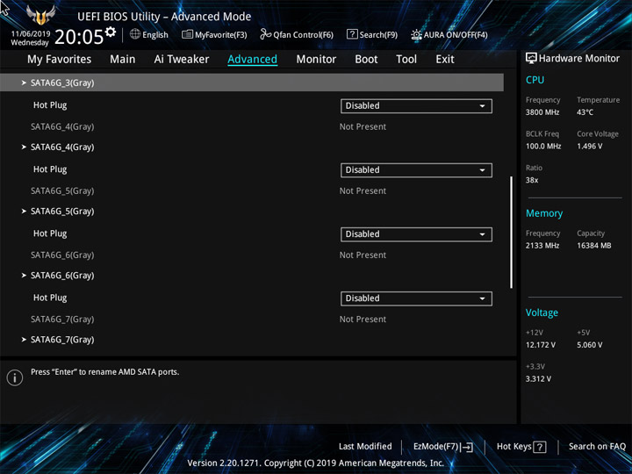Click Not Present status for SATA6G_7
This screenshot has height=474, width=632.
coord(363,320)
